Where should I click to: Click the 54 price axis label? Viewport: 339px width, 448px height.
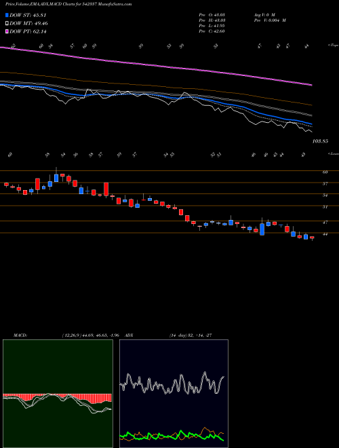tap(325, 195)
